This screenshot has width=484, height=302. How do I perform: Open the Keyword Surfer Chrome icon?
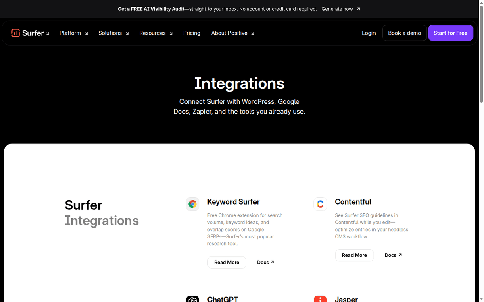click(x=193, y=204)
